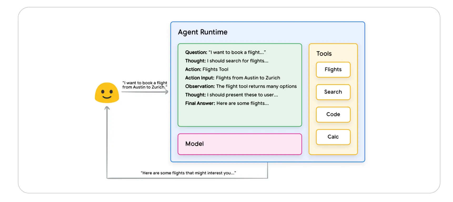Select the 'Action: Flights Tool' line

click(207, 69)
